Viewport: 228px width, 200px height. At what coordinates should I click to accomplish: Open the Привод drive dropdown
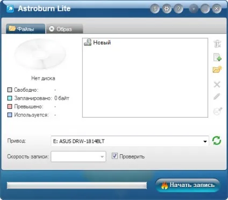click(x=130, y=141)
